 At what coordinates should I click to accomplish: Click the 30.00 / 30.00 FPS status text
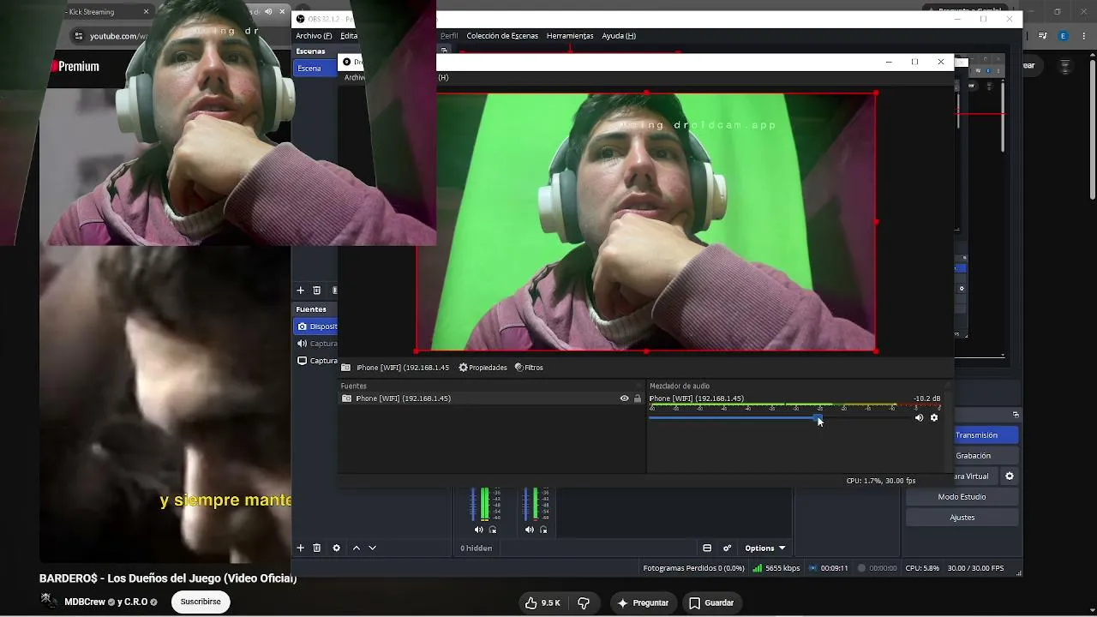pos(975,568)
